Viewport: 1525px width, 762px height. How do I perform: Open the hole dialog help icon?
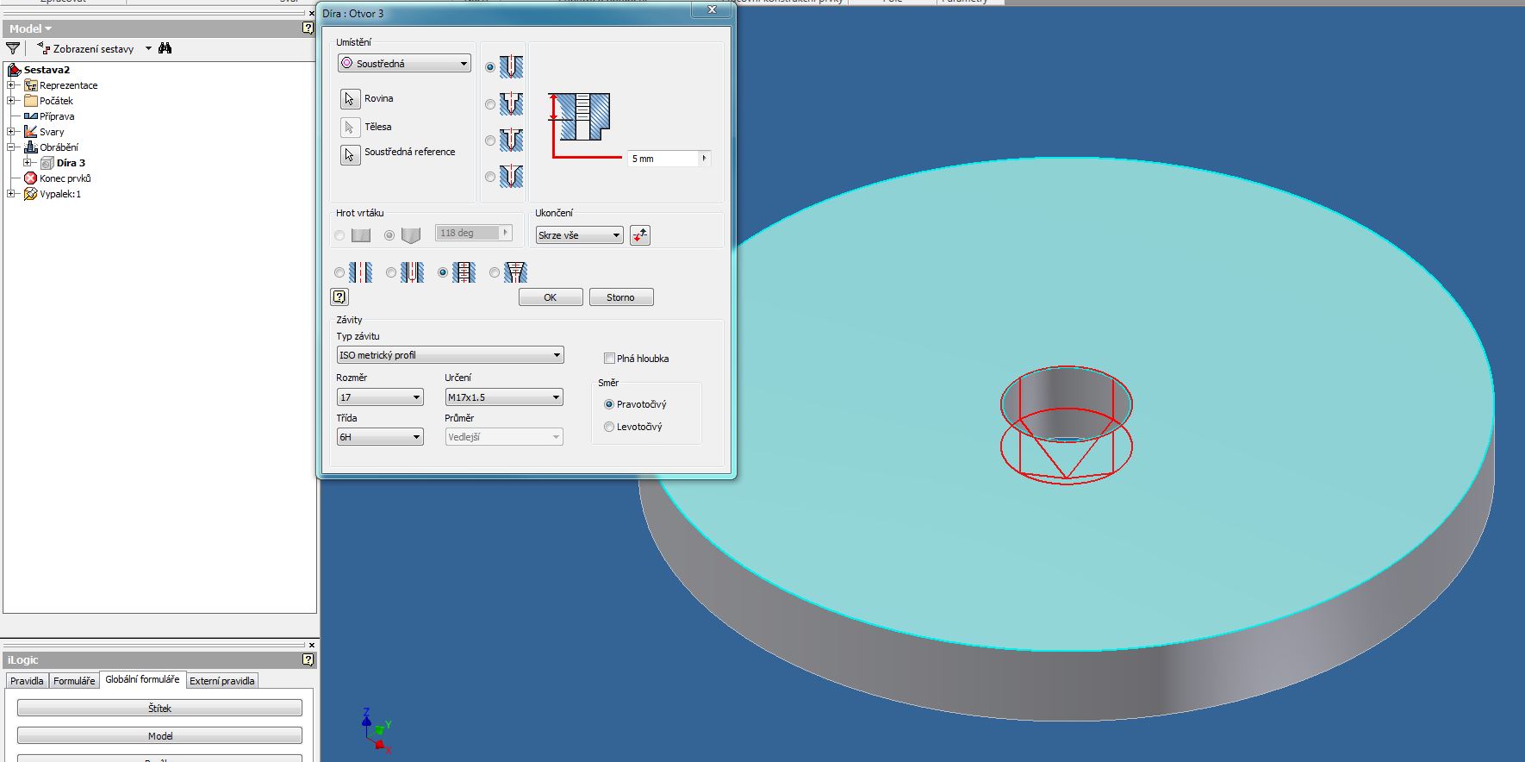[339, 297]
